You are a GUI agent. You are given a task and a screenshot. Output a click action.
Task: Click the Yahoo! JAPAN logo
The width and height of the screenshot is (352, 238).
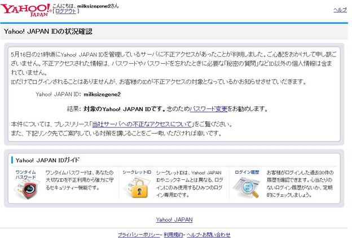point(26,10)
